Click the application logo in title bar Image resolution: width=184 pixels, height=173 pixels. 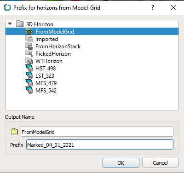tap(7, 7)
